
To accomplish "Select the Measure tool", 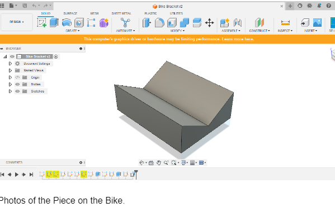I will (x=285, y=22).
